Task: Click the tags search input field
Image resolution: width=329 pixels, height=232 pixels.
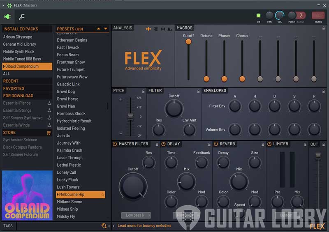Action: tap(59, 226)
